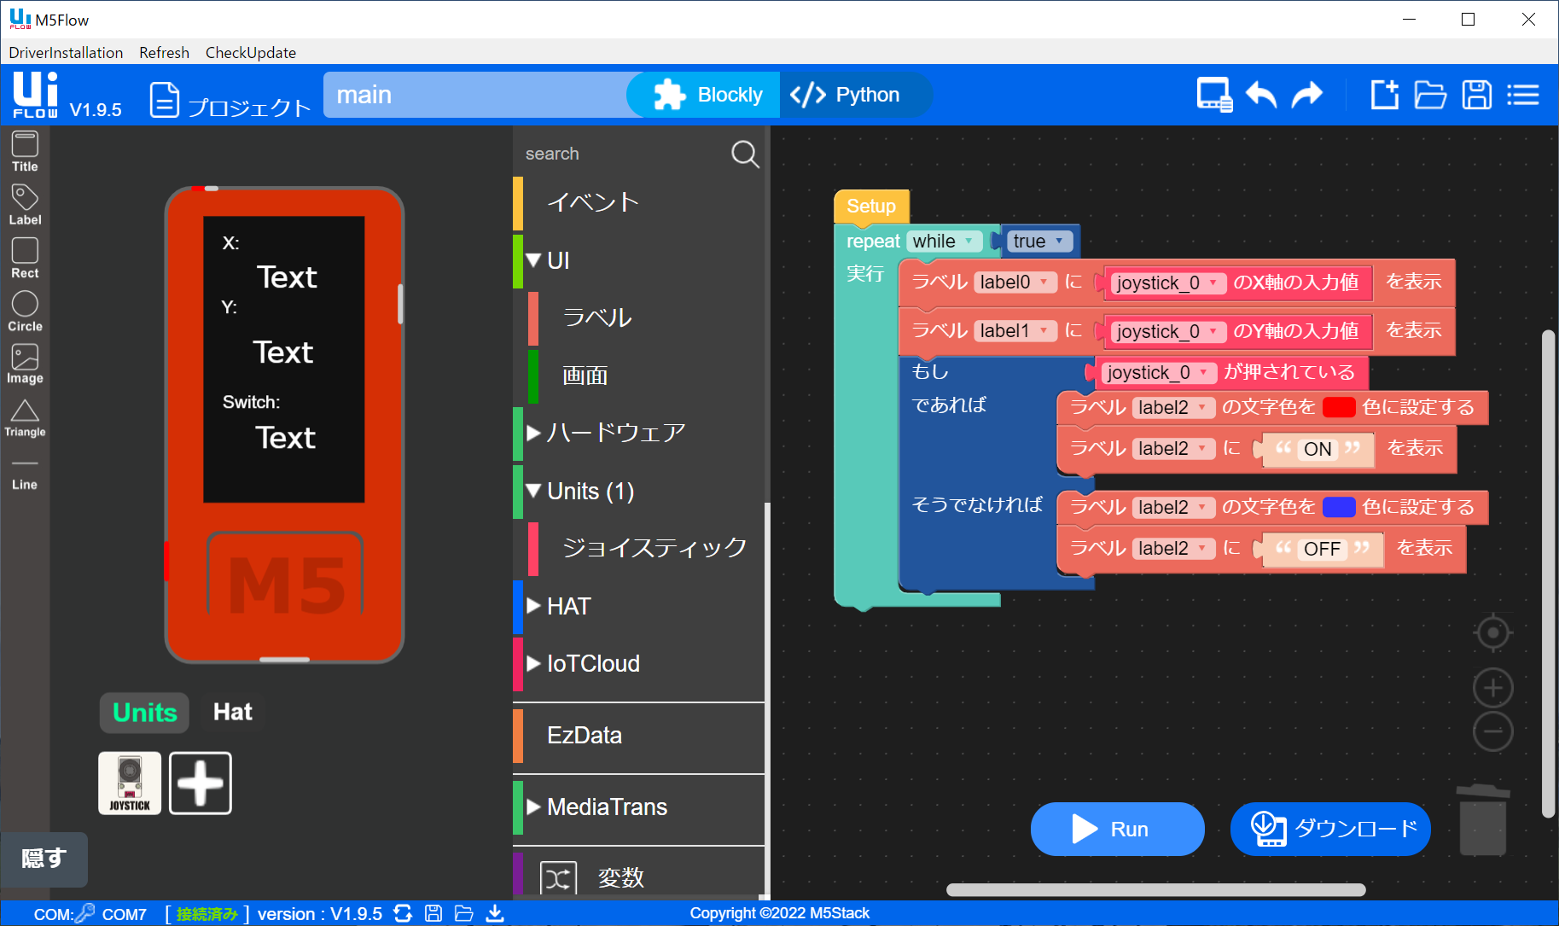The height and width of the screenshot is (926, 1559).
Task: Click the Undo arrow in toolbar
Action: 1260,95
